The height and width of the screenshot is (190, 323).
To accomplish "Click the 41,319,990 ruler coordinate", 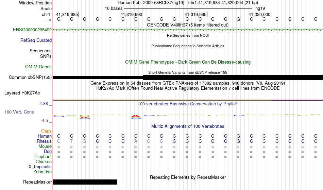I will (132, 14).
